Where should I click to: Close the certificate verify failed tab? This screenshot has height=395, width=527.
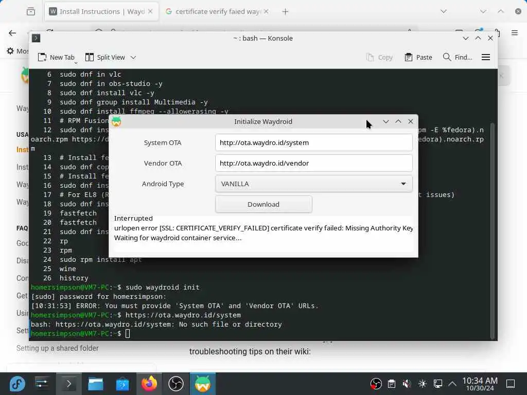coord(266,11)
